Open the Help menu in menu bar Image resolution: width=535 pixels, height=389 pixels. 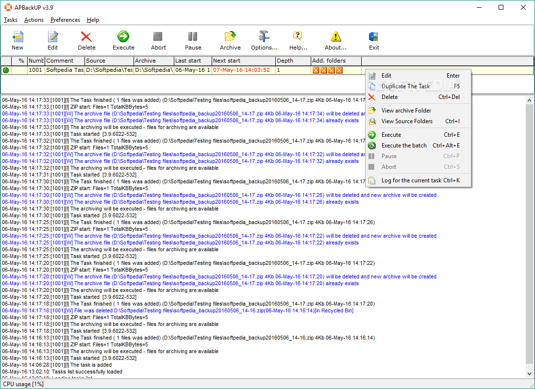click(93, 20)
